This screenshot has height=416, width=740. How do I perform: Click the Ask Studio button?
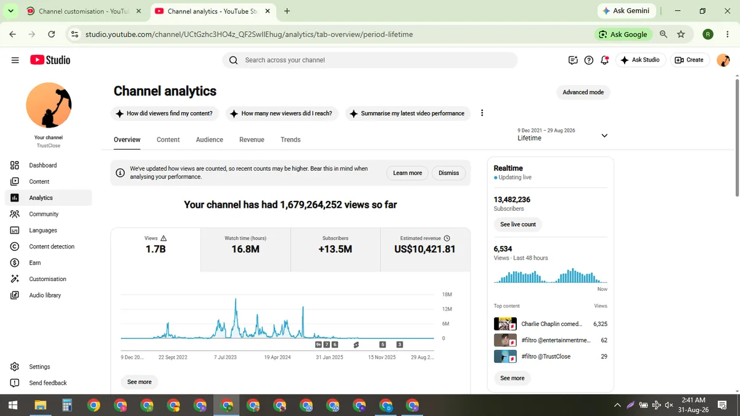click(641, 60)
